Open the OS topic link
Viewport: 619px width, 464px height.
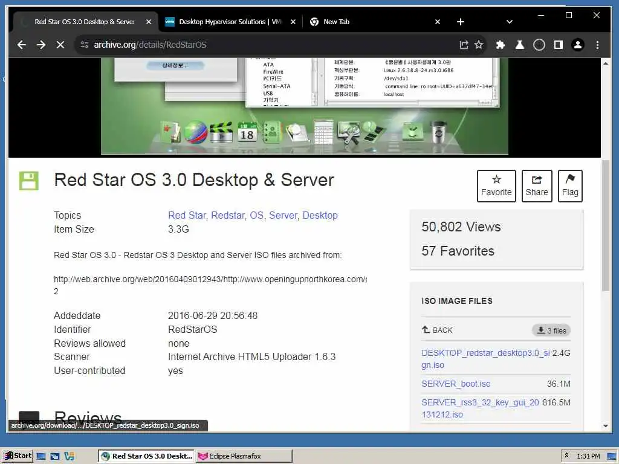(256, 216)
